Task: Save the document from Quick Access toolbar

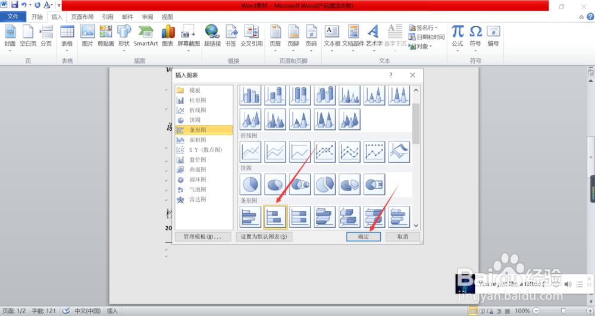Action: [x=14, y=5]
